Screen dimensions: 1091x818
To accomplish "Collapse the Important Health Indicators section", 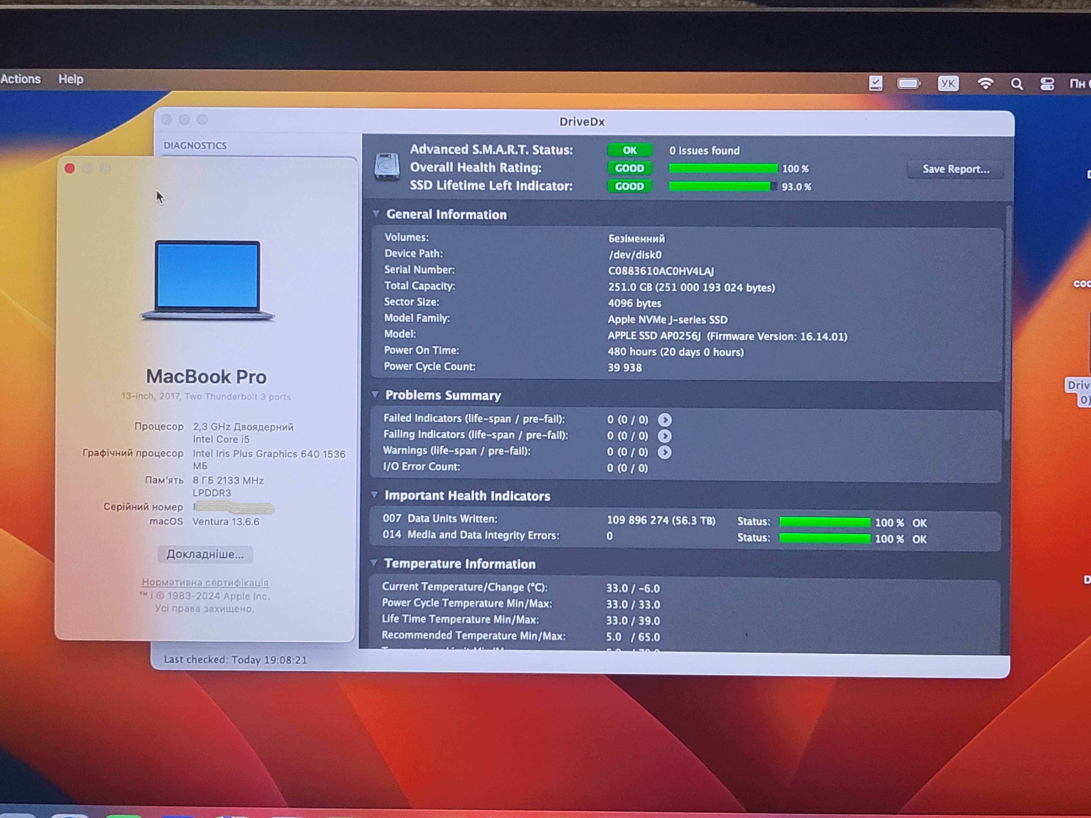I will (x=374, y=495).
